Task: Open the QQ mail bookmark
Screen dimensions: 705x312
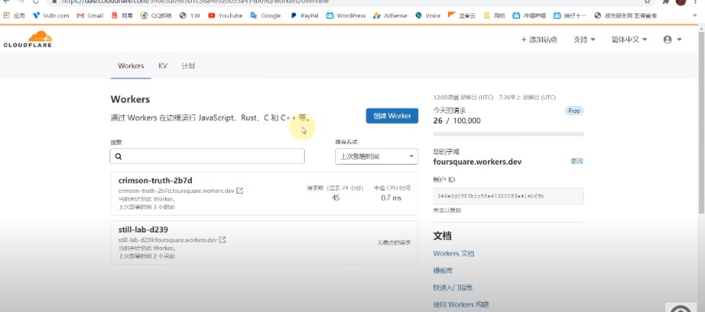Action: click(156, 16)
